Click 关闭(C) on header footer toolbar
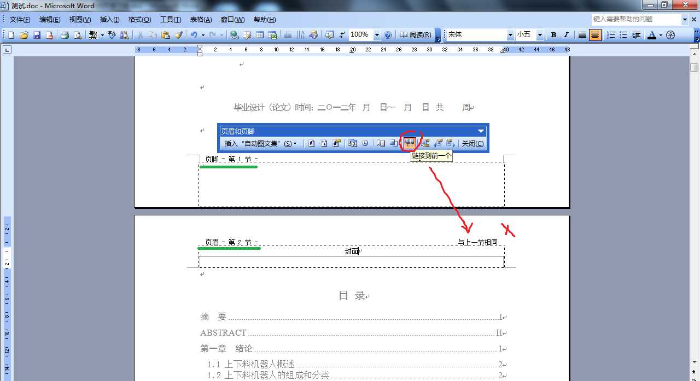This screenshot has width=700, height=381. pyautogui.click(x=472, y=144)
